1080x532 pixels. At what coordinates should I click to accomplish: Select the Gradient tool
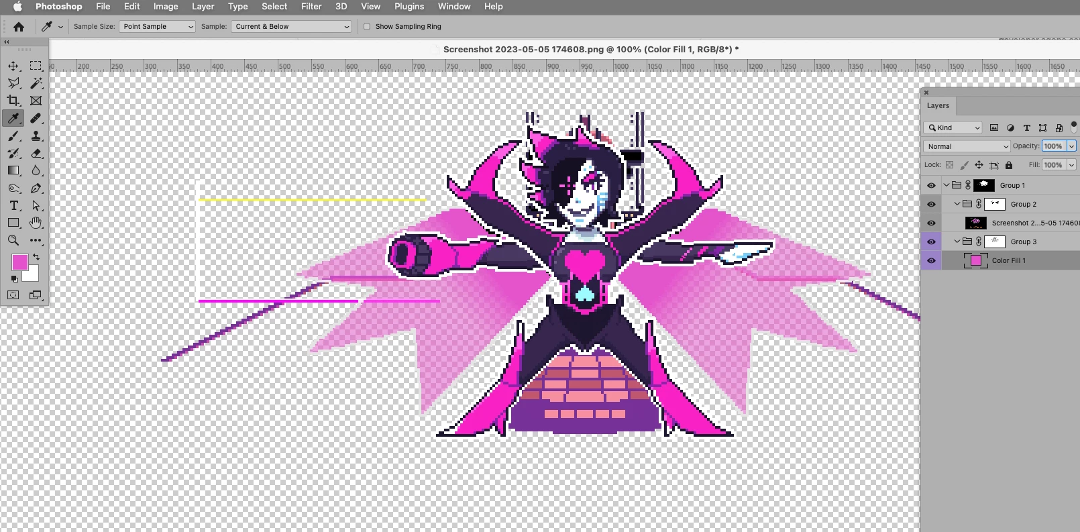click(13, 170)
